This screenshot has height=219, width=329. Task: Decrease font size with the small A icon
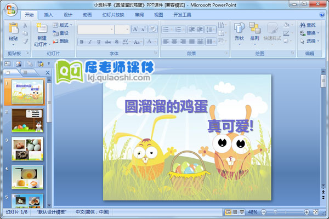tap(143, 29)
